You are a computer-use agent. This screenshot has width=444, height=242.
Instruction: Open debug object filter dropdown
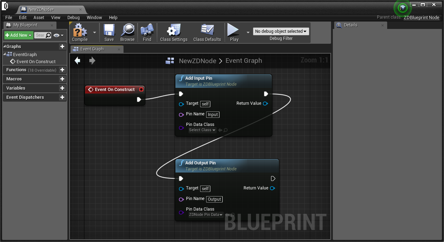pos(281,31)
